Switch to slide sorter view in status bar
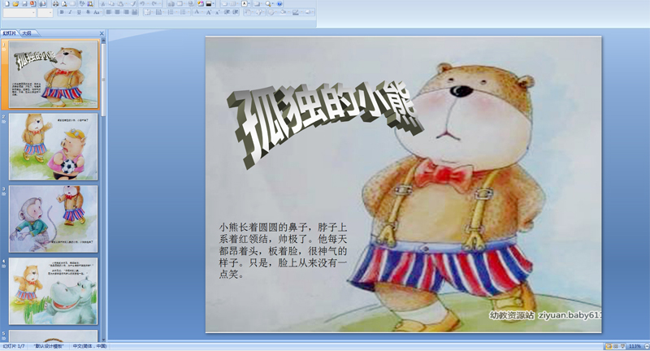The height and width of the screenshot is (351, 650). click(616, 346)
